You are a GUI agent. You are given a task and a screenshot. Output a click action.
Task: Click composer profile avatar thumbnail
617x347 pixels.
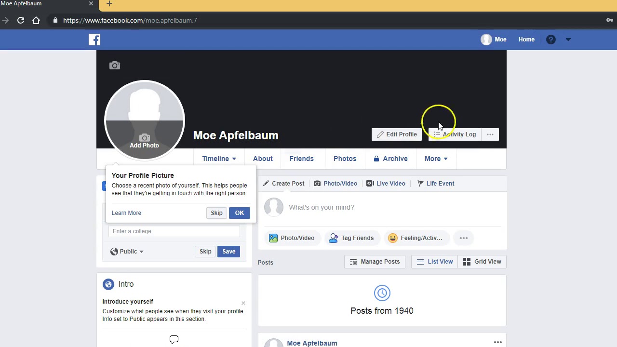coord(274,207)
